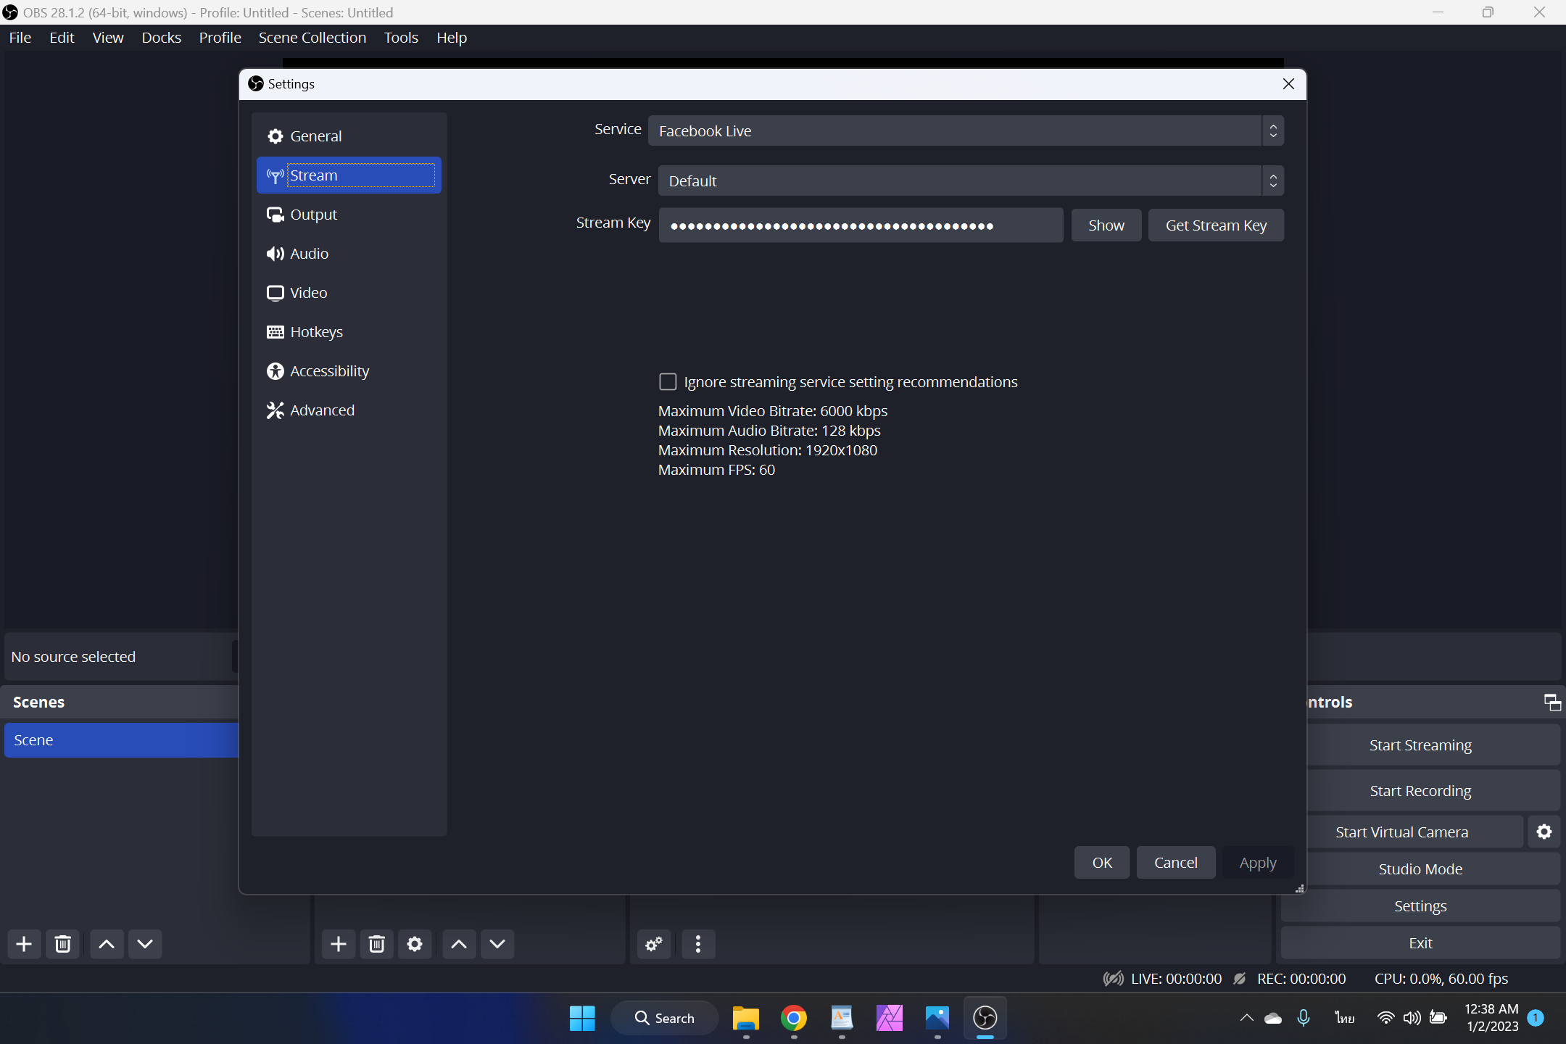The image size is (1566, 1044).
Task: Move source down arrow in Sources dock
Action: [497, 944]
